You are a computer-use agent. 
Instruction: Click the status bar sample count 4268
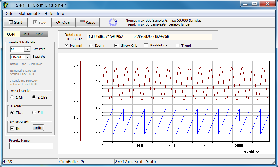tap(8, 162)
